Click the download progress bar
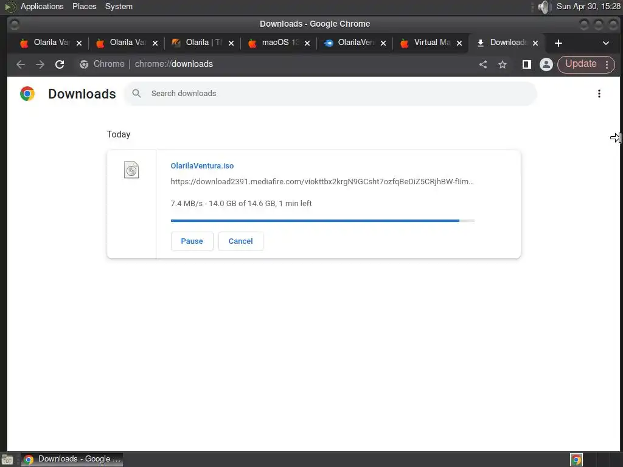 pos(322,220)
